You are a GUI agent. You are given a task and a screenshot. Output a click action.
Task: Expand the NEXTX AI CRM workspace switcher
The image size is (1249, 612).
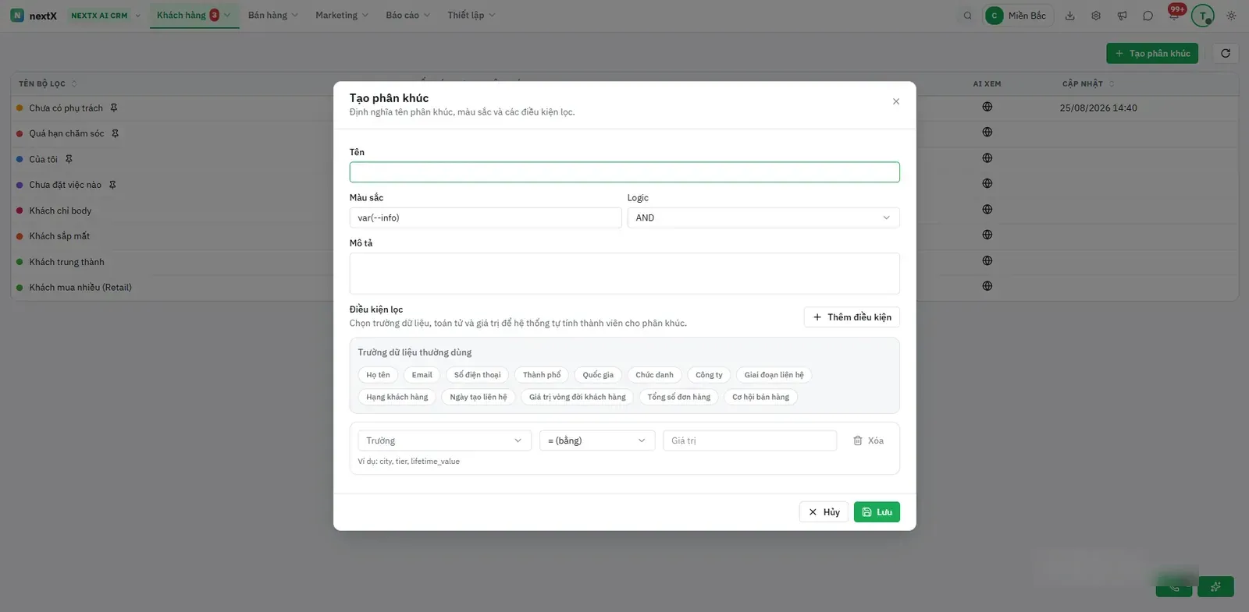pyautogui.click(x=105, y=16)
